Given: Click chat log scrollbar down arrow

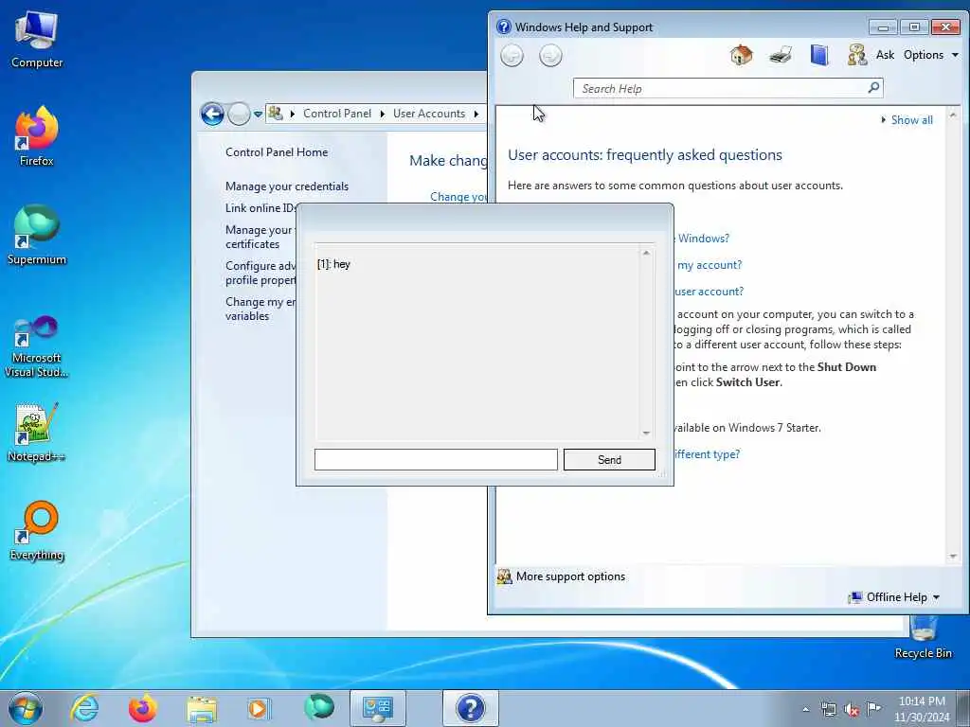Looking at the screenshot, I should [646, 433].
